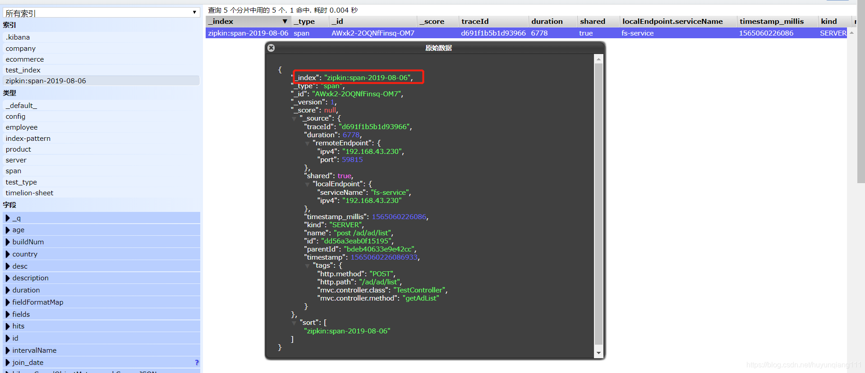Select zipkin:span-2019-08-06 in index list
Screen dimensions: 865x373
coord(101,81)
